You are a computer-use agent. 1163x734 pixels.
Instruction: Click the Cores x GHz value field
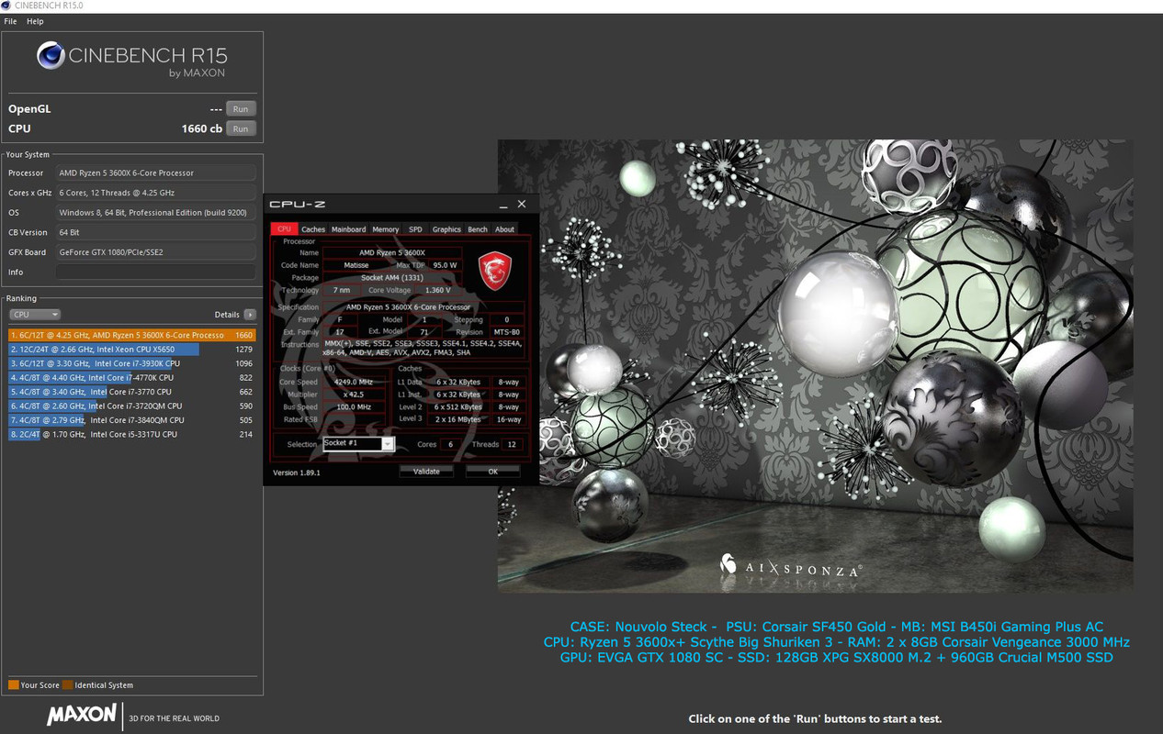pos(155,193)
